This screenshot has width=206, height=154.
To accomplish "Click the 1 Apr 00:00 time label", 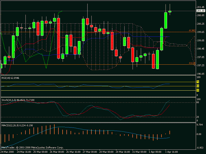I will [x=155, y=152].
